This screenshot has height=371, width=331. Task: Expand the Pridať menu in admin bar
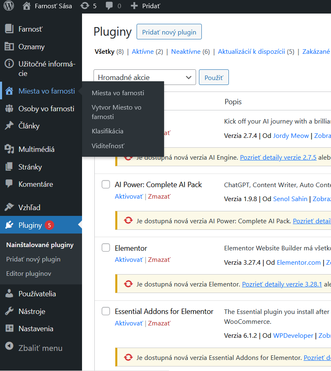pos(146,6)
